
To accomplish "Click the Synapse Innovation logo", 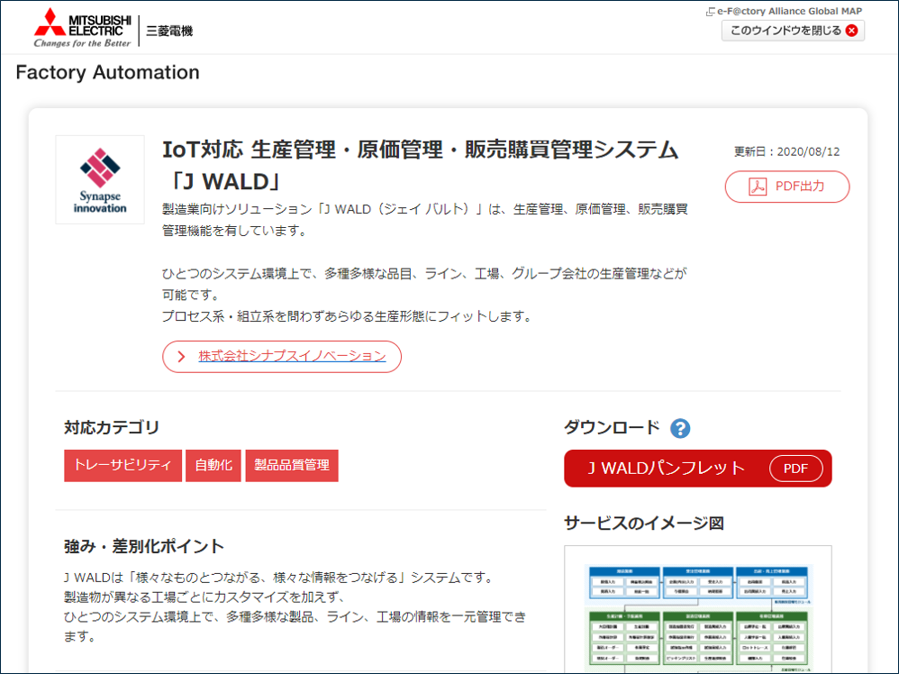I will 100,179.
